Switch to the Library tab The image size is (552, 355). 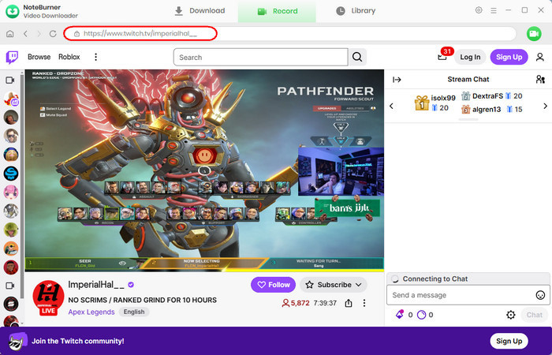[x=355, y=11]
